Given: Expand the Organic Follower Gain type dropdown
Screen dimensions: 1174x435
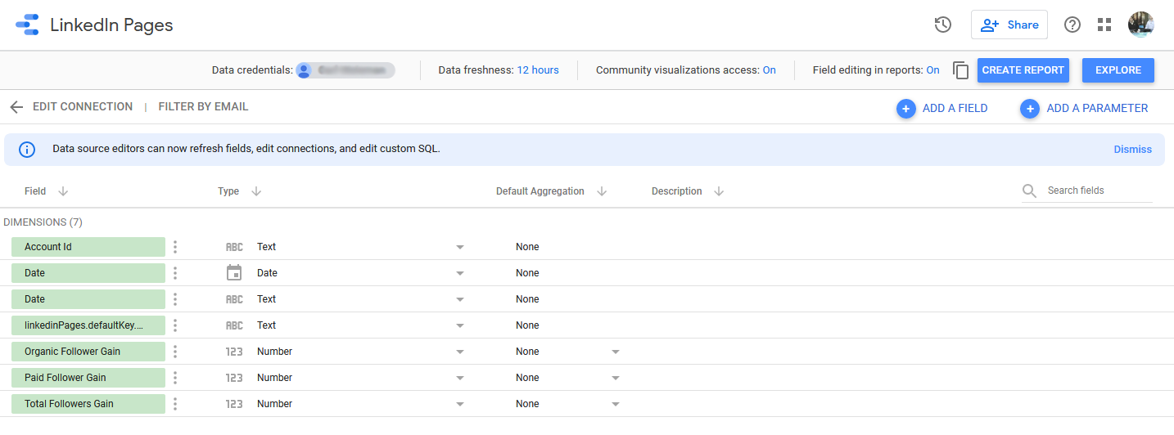Looking at the screenshot, I should pyautogui.click(x=460, y=352).
